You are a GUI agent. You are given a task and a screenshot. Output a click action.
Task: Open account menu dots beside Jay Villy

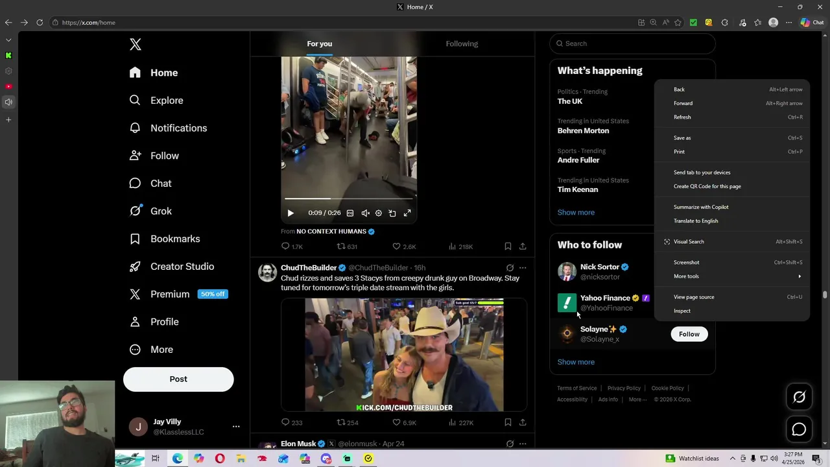[x=236, y=426]
